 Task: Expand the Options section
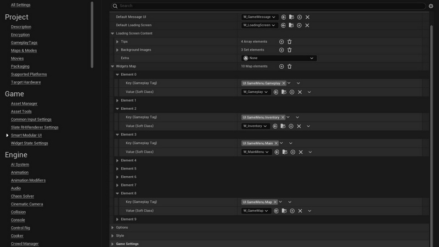(x=112, y=227)
